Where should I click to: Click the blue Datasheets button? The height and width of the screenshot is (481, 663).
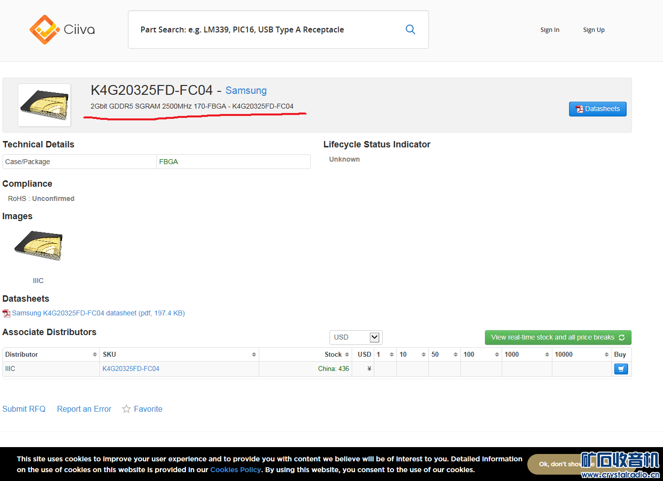click(598, 109)
